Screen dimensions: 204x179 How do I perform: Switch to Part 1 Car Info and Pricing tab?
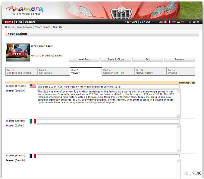[21, 71]
